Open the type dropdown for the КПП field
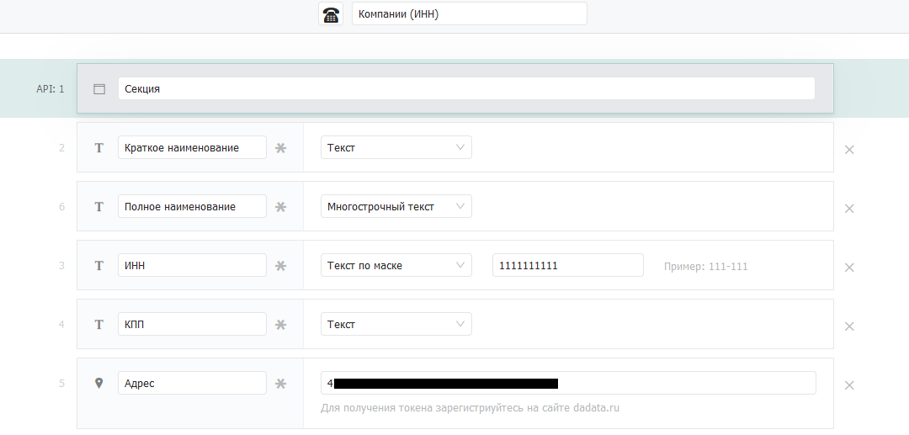Screen dimensions: 909x435 pyautogui.click(x=396, y=324)
